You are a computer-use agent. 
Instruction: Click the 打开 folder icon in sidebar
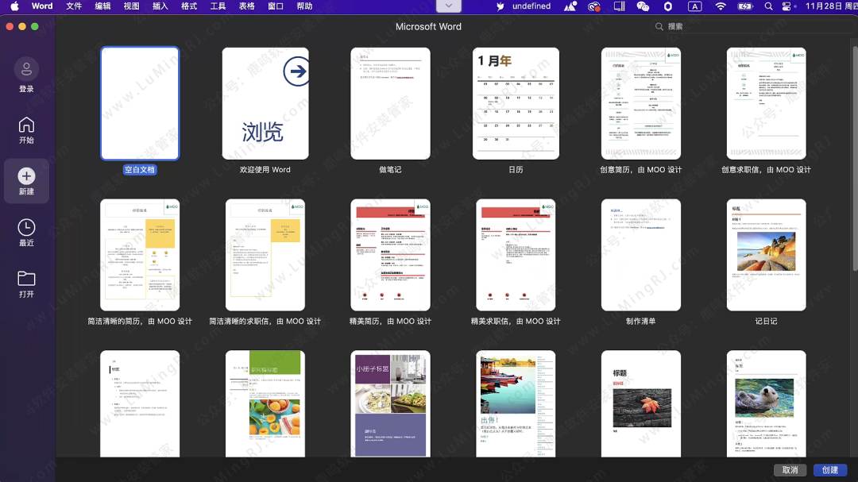[x=26, y=279]
